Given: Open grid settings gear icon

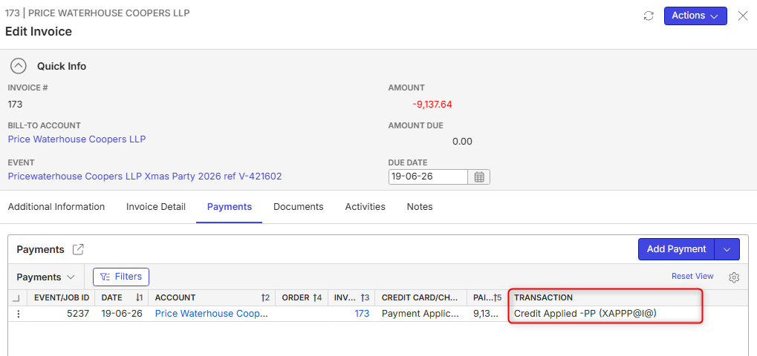Looking at the screenshot, I should pyautogui.click(x=734, y=277).
